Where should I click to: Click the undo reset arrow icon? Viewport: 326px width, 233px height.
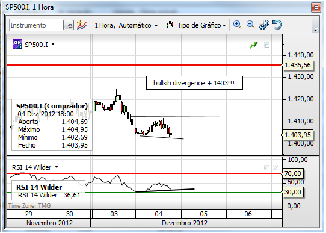point(277,25)
